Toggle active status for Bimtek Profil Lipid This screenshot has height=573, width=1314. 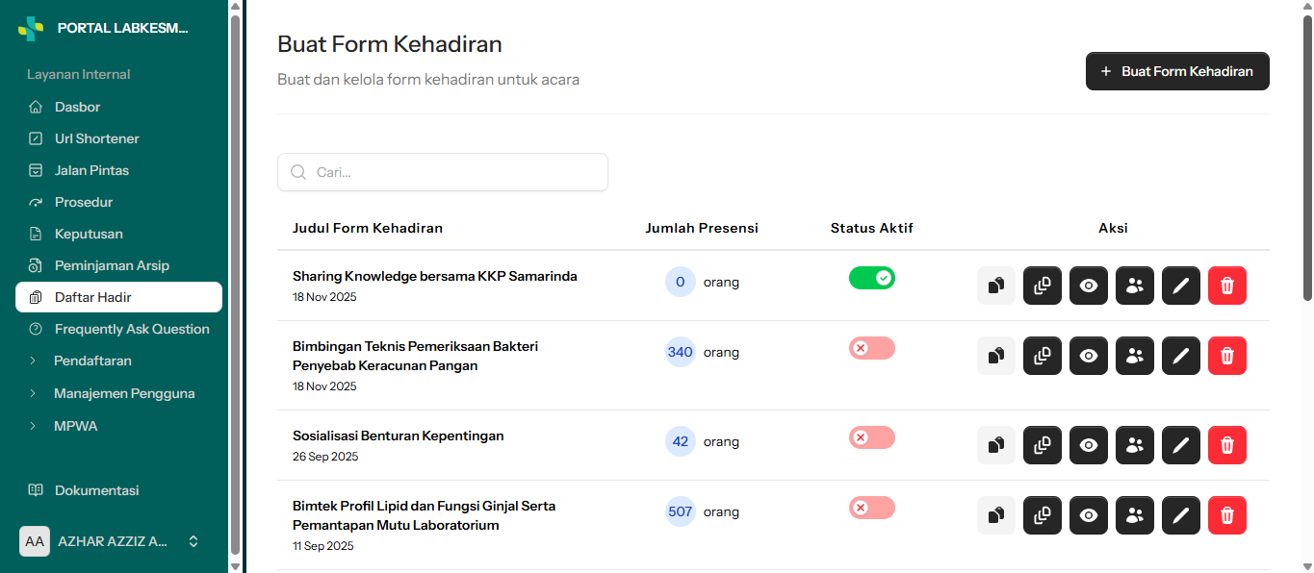(872, 508)
